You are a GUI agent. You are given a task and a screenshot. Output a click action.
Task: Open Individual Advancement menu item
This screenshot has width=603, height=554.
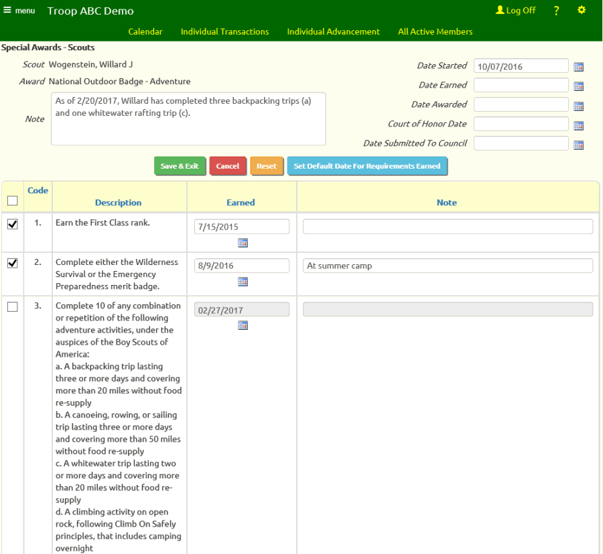(333, 31)
